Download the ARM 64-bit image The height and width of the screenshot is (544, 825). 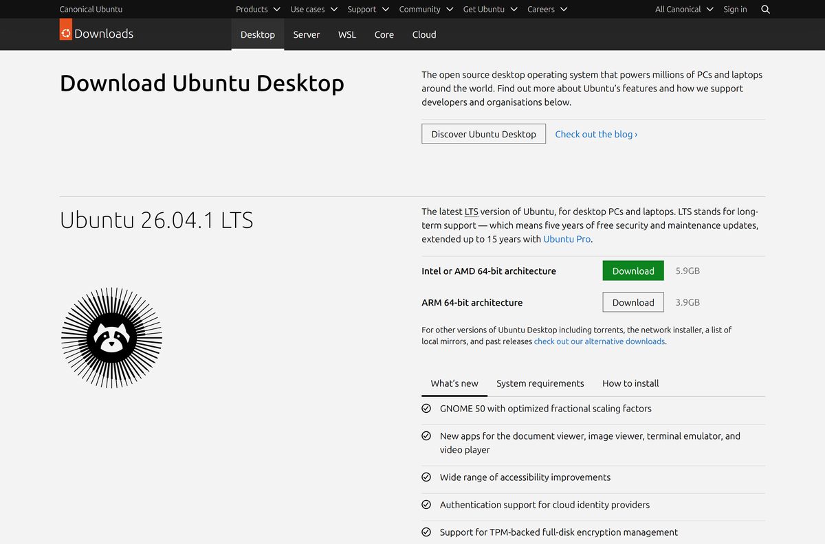click(x=633, y=302)
